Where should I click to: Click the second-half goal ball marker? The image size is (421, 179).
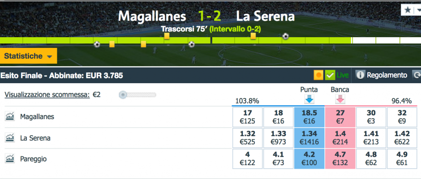coord(286,36)
